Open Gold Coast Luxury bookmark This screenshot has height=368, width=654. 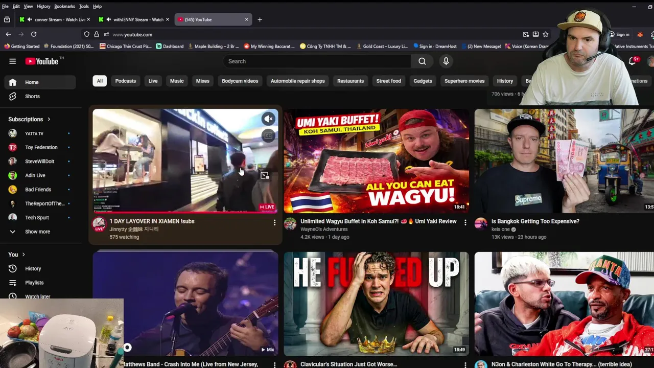coord(382,46)
